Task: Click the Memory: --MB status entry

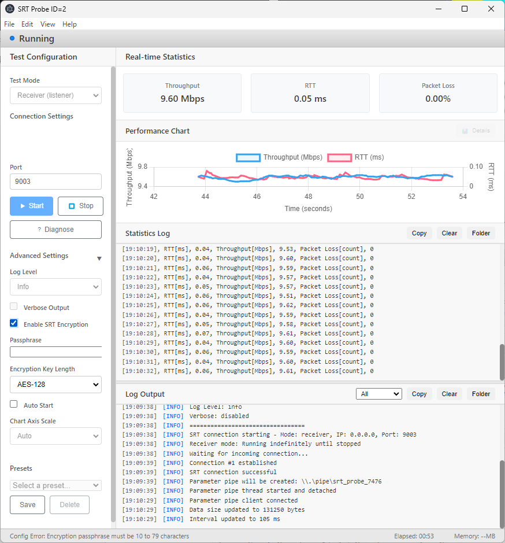Action: coord(474,536)
